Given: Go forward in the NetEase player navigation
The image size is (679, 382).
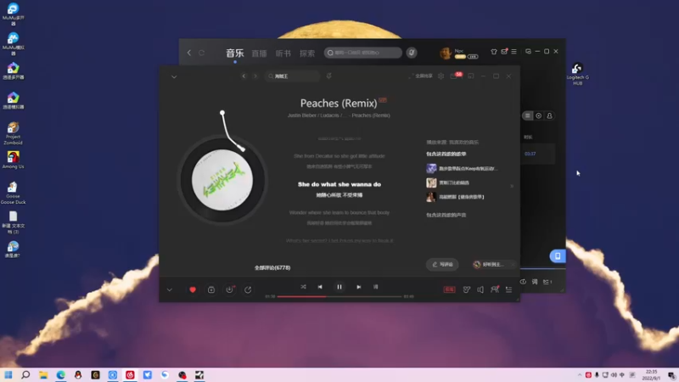Looking at the screenshot, I should coord(255,76).
